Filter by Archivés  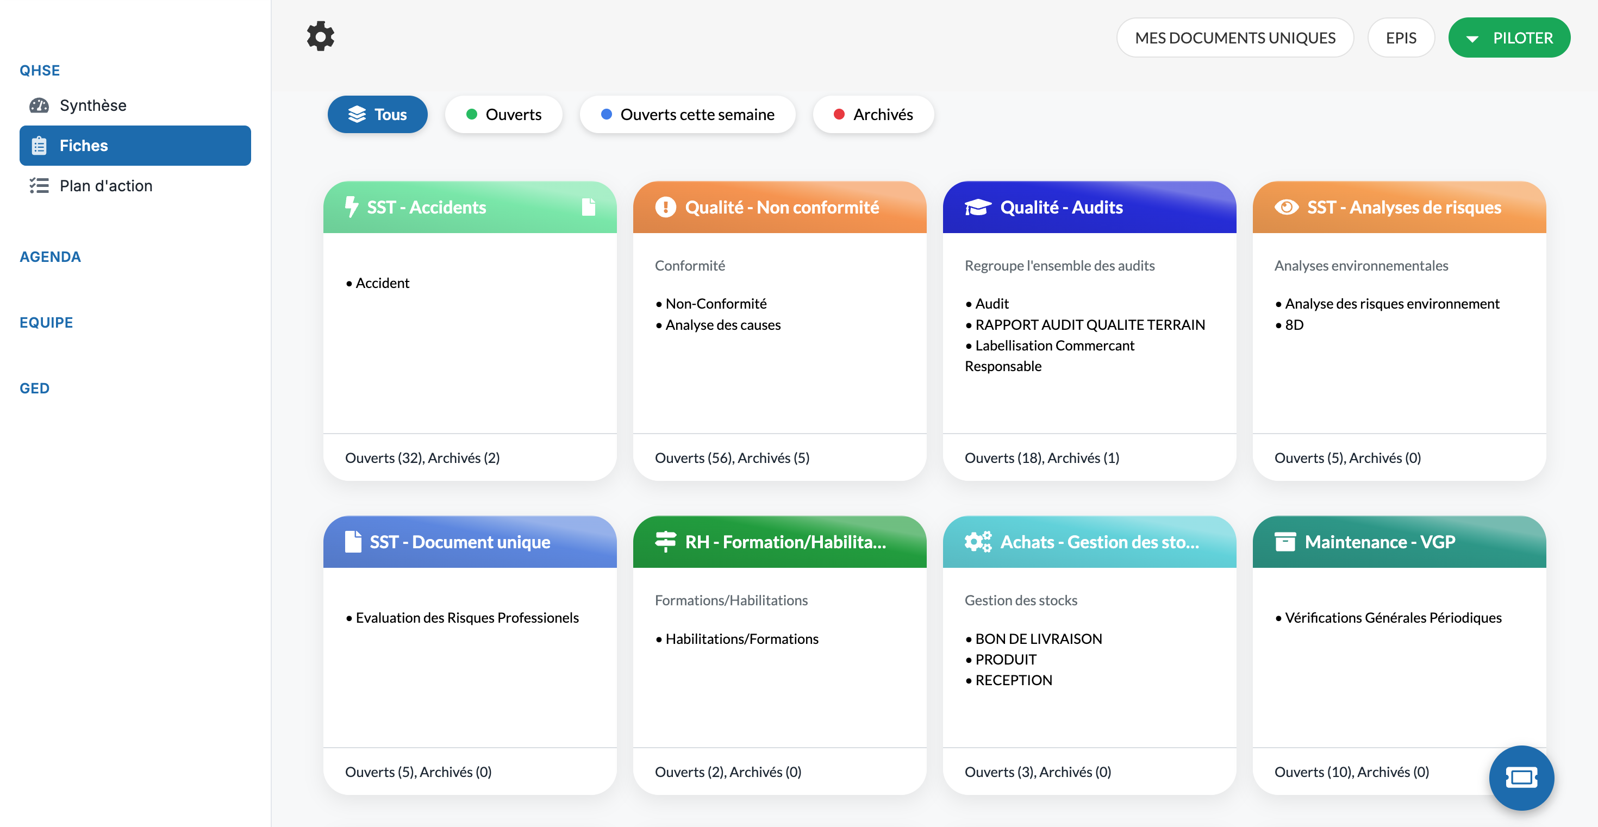(873, 115)
